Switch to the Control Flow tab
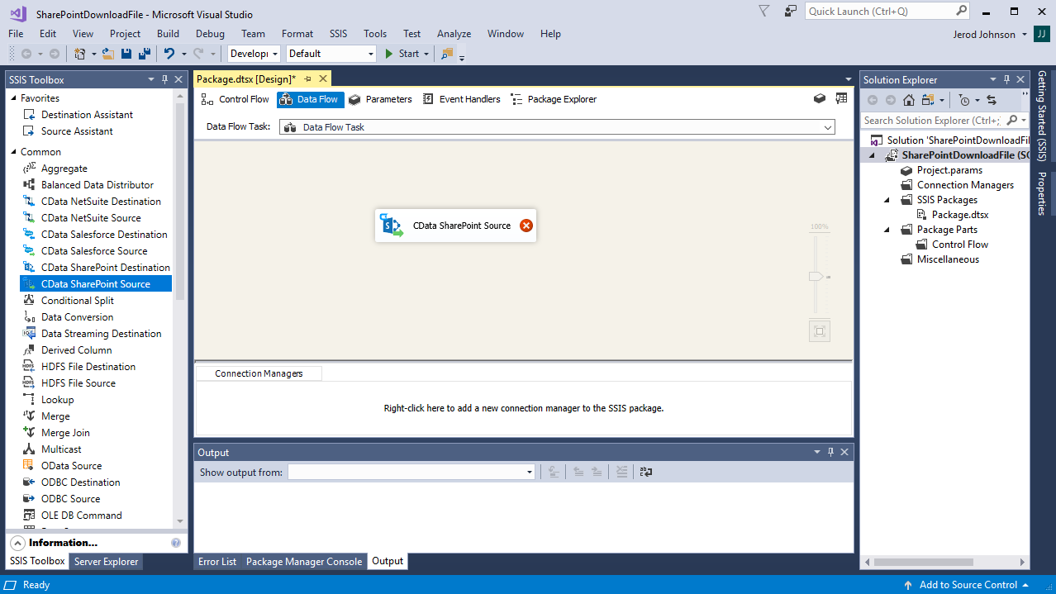The width and height of the screenshot is (1056, 594). (235, 99)
